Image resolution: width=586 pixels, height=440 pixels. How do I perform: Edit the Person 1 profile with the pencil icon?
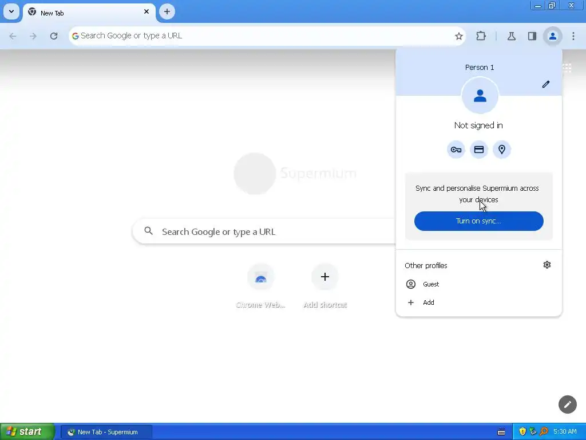546,84
